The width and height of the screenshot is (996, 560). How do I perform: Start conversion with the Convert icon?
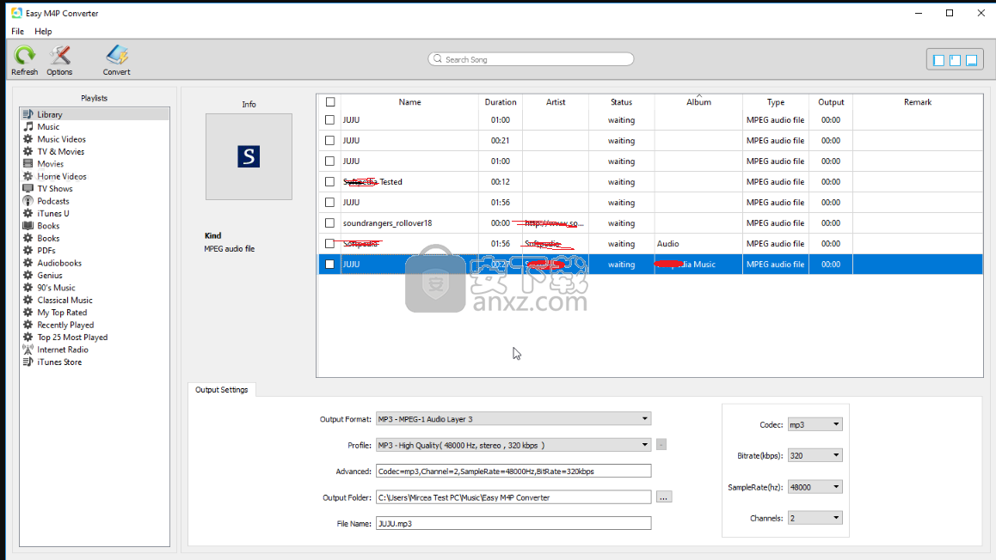(117, 55)
